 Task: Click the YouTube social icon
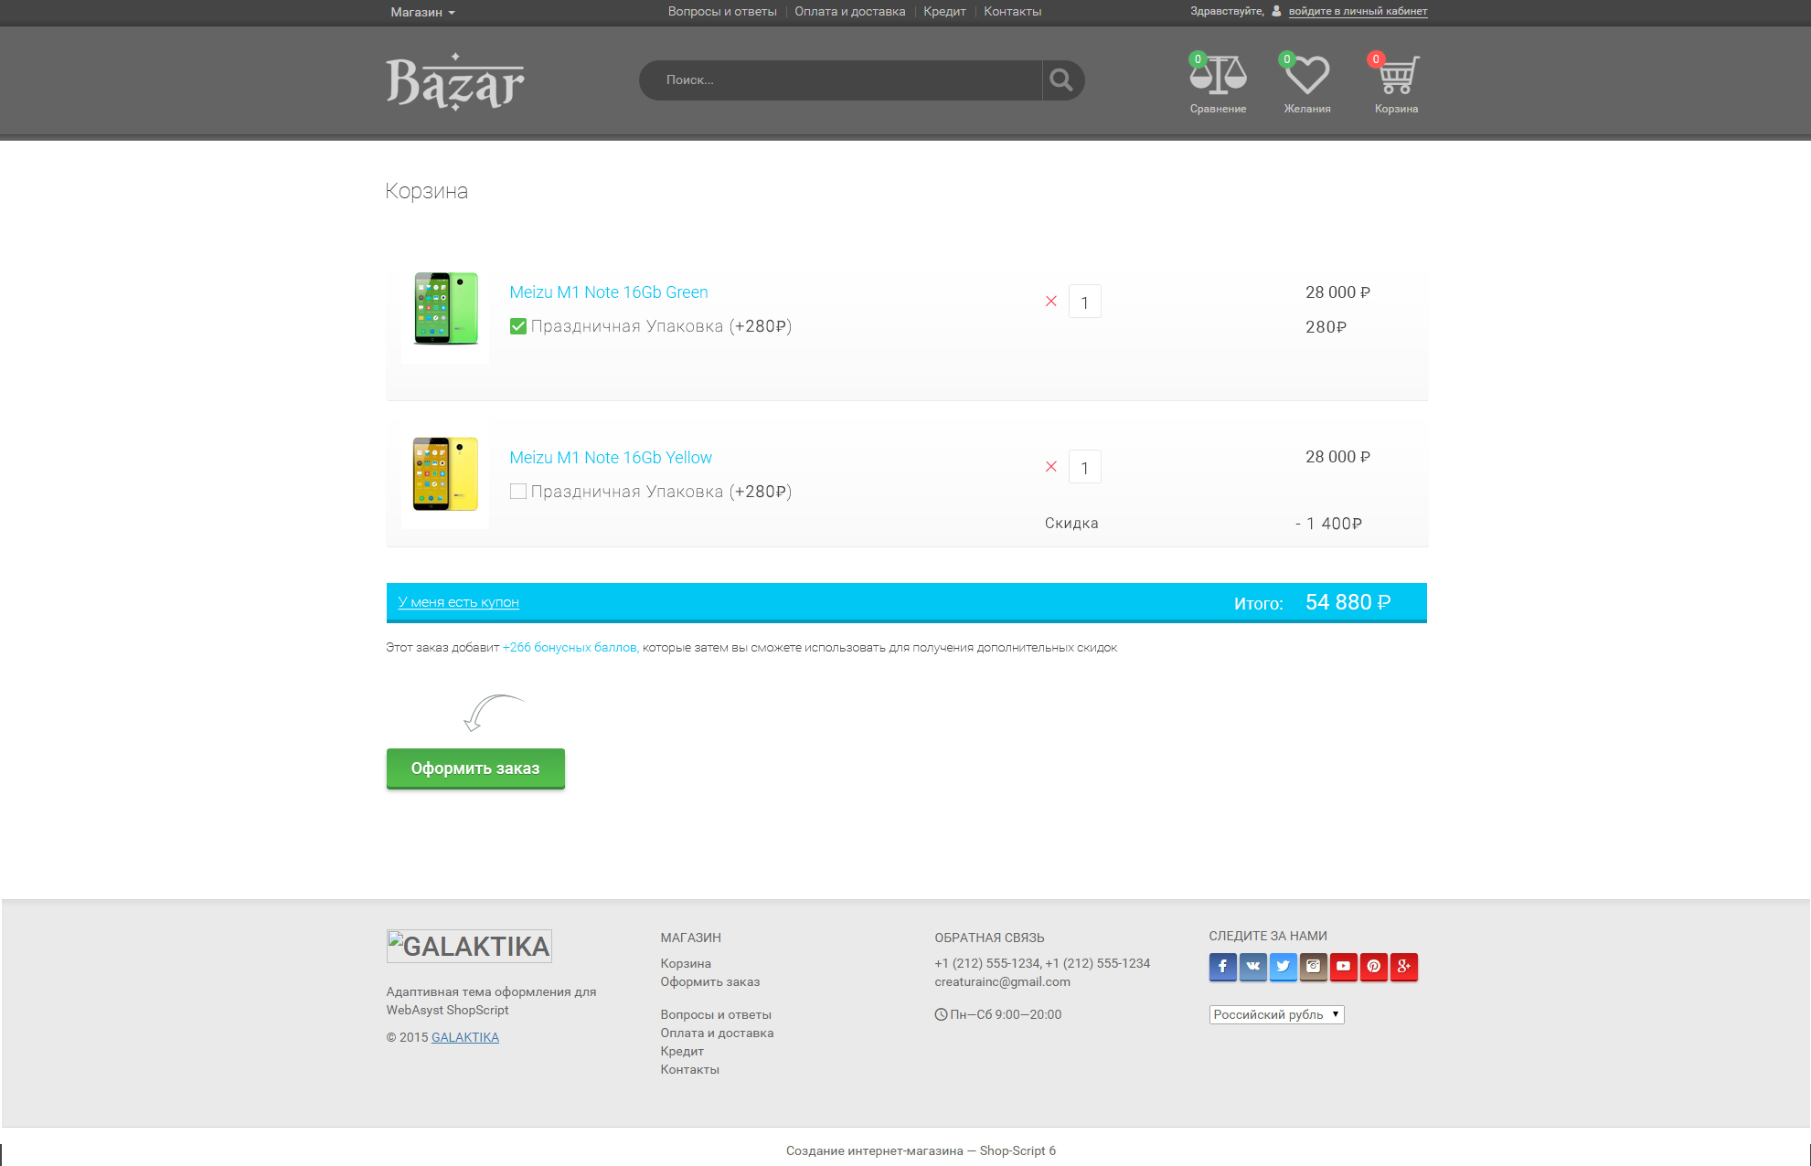point(1343,967)
